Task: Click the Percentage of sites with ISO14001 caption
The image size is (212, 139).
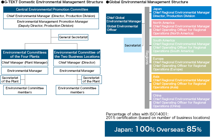Action: point(158,116)
